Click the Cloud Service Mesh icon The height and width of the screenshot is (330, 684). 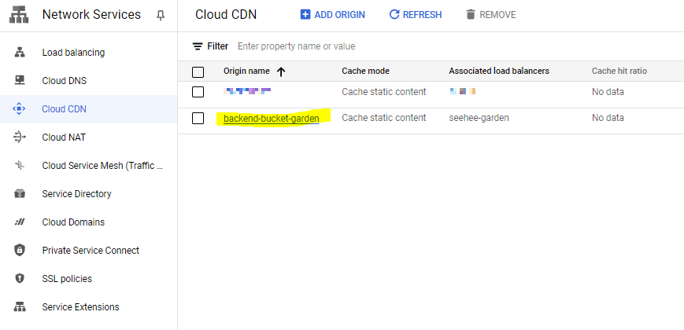pyautogui.click(x=20, y=166)
